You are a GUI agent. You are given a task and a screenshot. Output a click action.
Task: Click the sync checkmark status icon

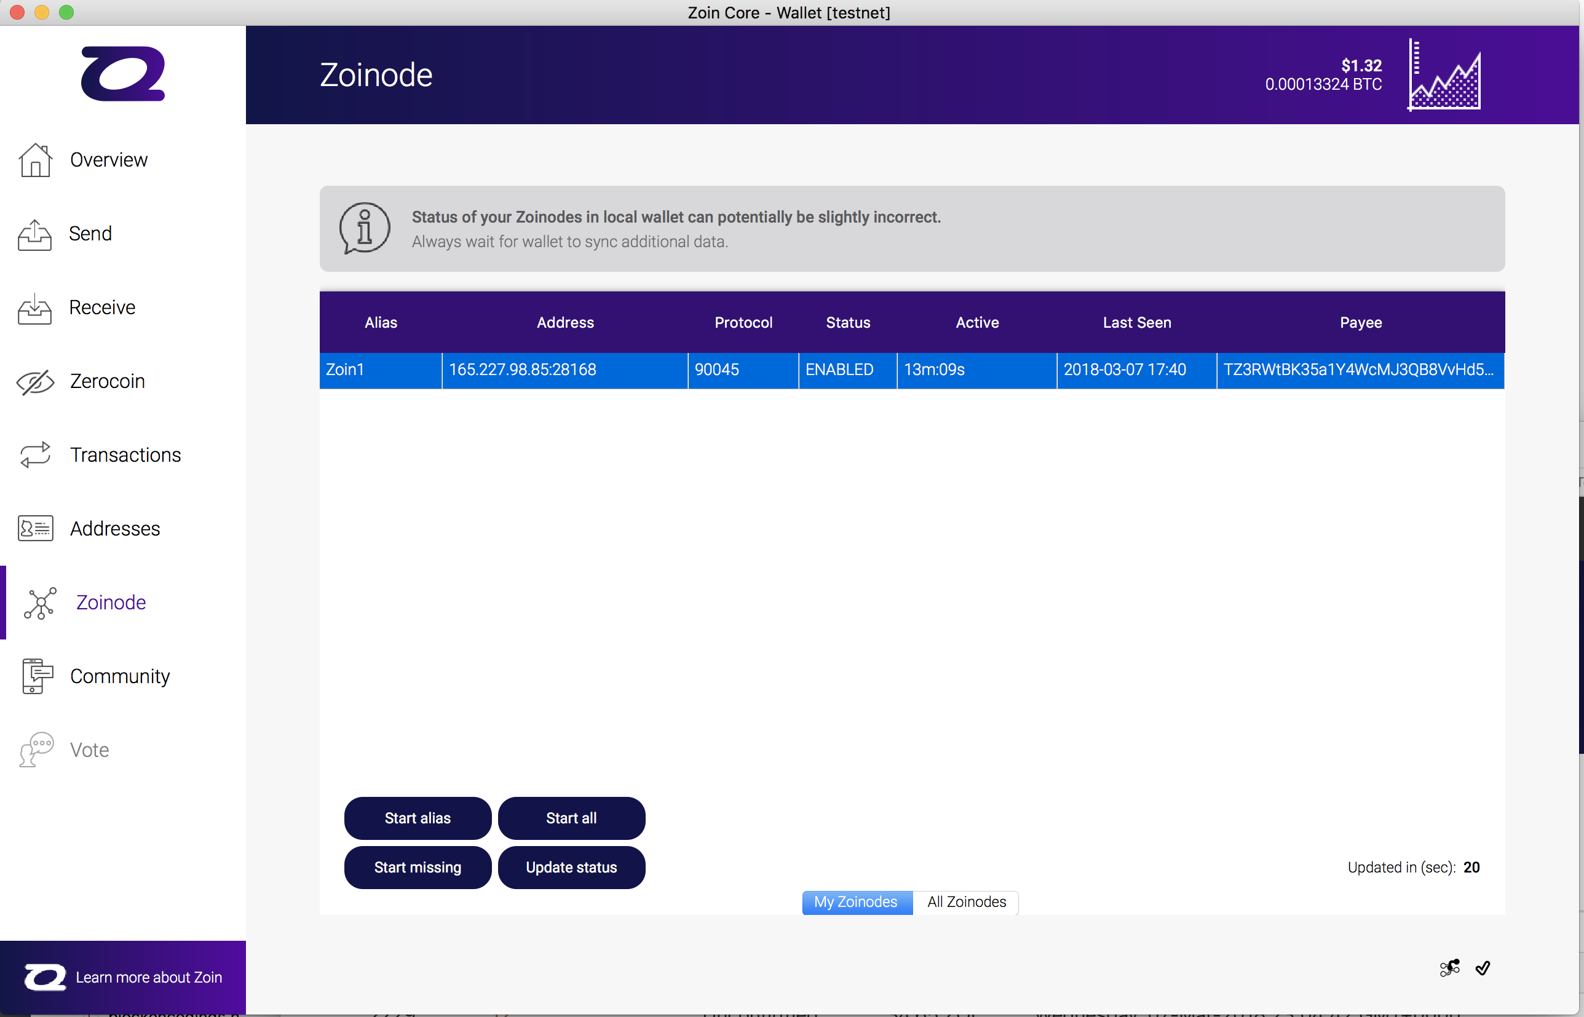click(x=1483, y=968)
